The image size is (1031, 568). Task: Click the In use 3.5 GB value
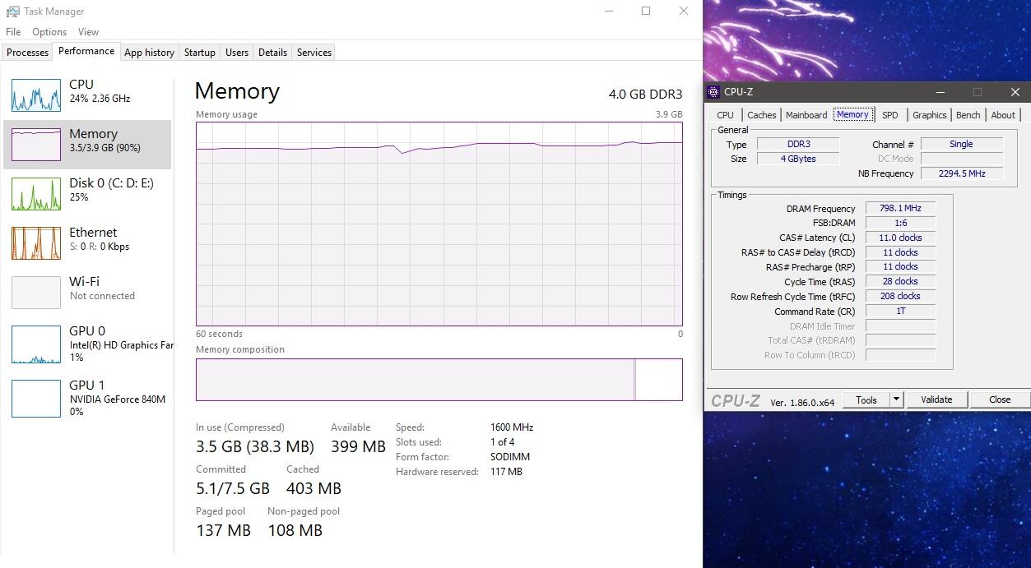255,446
